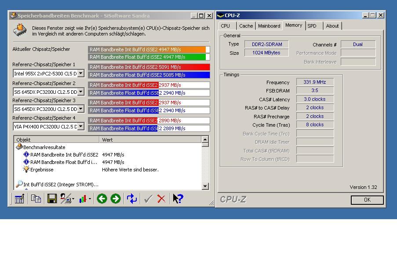Click the Version 1.32 text in CPU-Z
The width and height of the screenshot is (397, 263).
[363, 187]
